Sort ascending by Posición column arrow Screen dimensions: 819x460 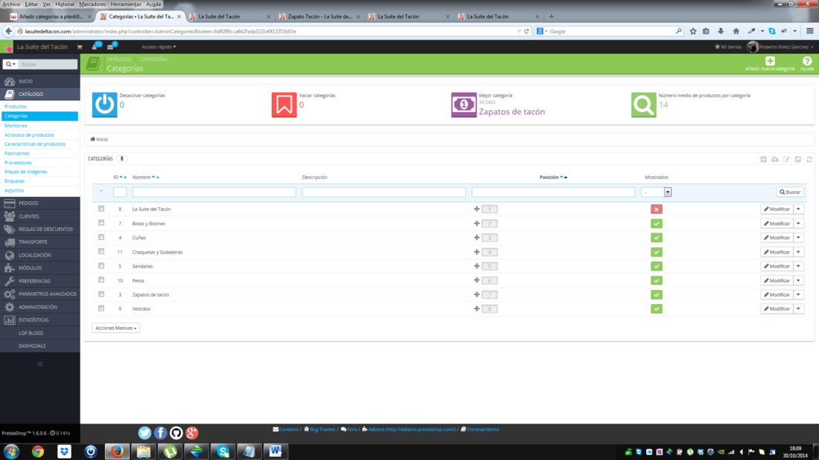pyautogui.click(x=566, y=178)
